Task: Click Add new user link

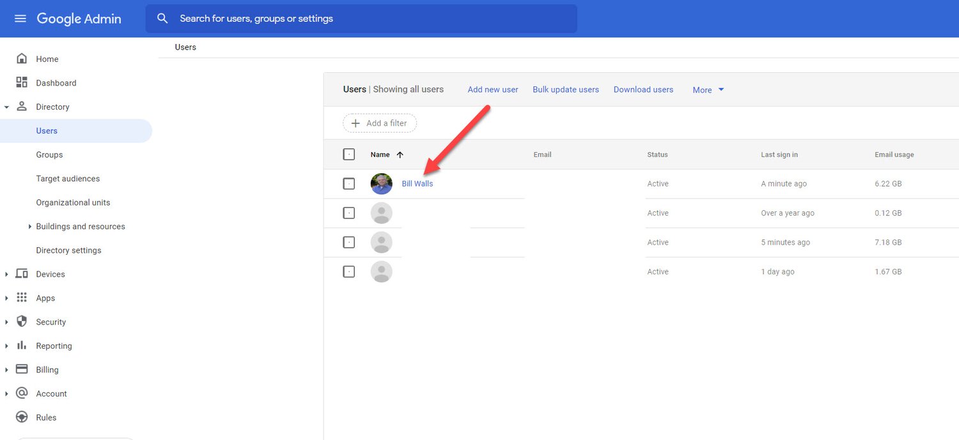Action: (493, 89)
